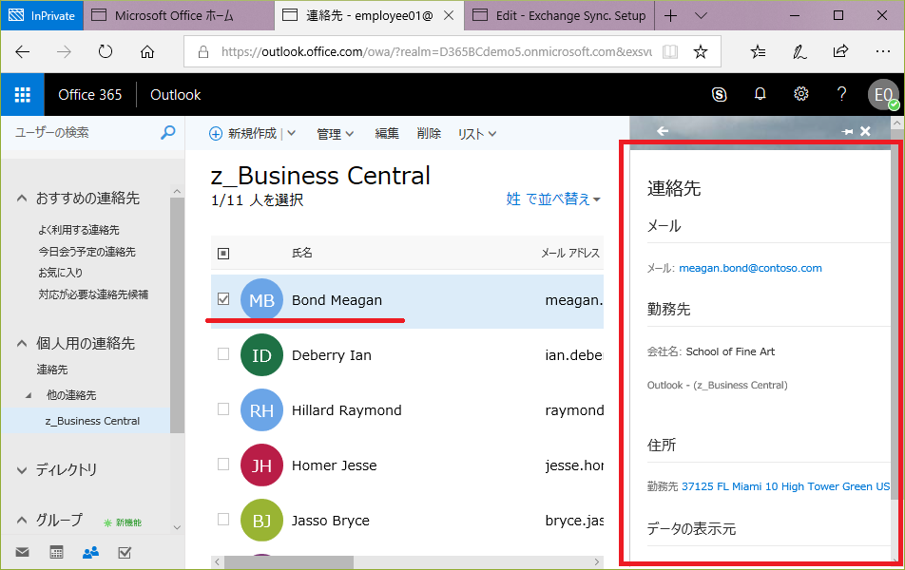Go back in the contact details pane
The width and height of the screenshot is (905, 570).
pyautogui.click(x=663, y=131)
